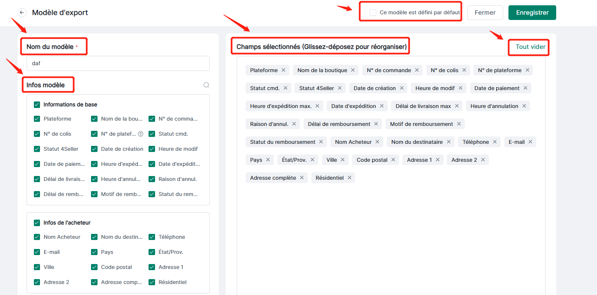Tick the 'Ce modèle est défini par défaut' checkbox
The height and width of the screenshot is (295, 597).
coord(373,13)
